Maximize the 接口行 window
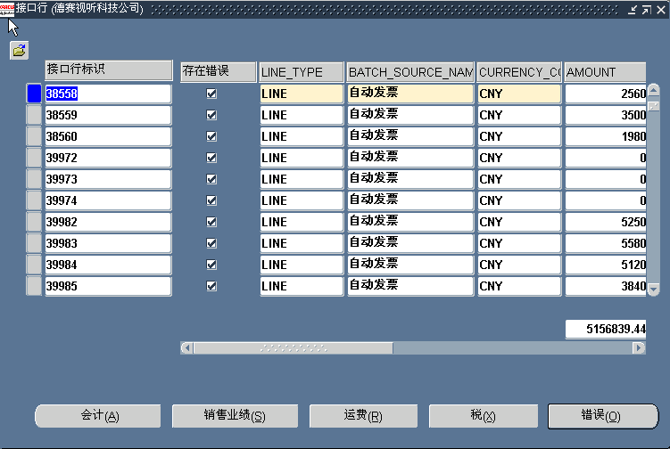 tap(646, 9)
